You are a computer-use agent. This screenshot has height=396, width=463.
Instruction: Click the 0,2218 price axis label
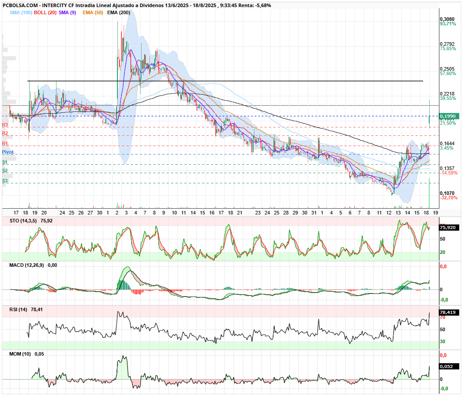[447, 94]
